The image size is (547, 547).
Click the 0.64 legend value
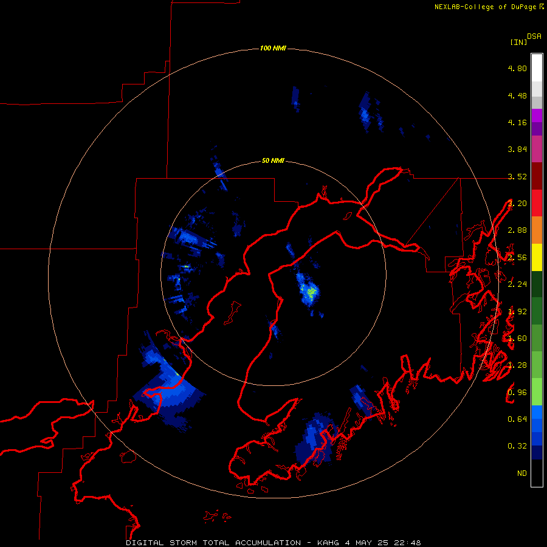517,419
